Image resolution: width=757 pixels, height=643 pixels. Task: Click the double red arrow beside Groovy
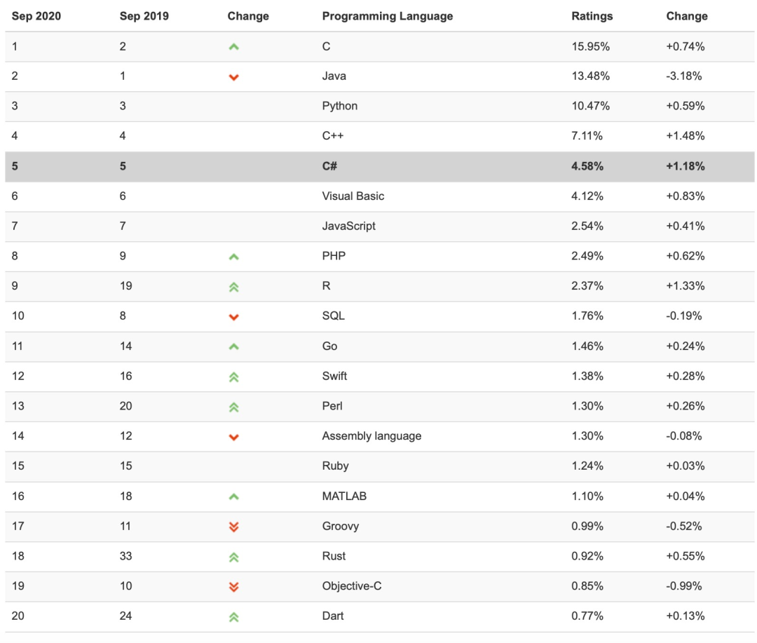233,527
